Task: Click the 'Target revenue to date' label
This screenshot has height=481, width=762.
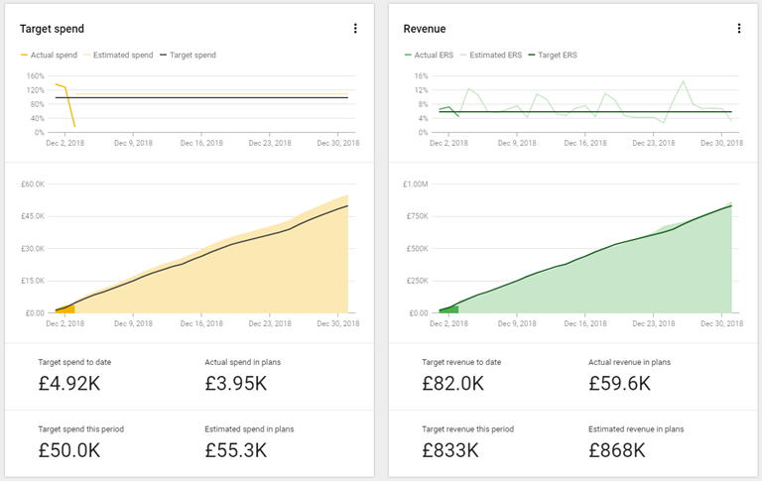Action: click(x=461, y=362)
